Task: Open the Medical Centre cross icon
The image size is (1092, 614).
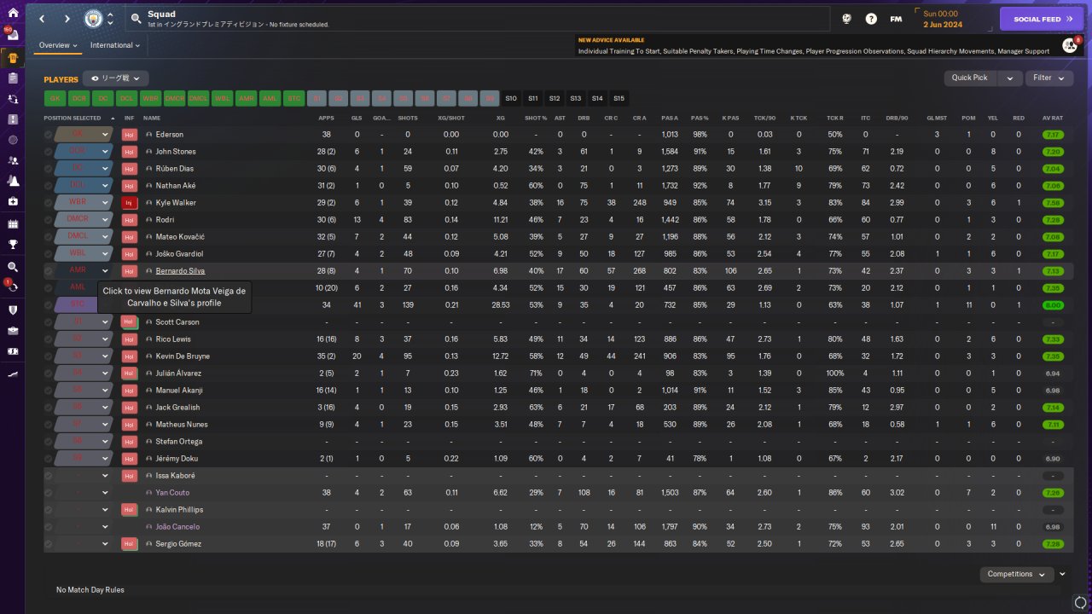Action: point(13,201)
